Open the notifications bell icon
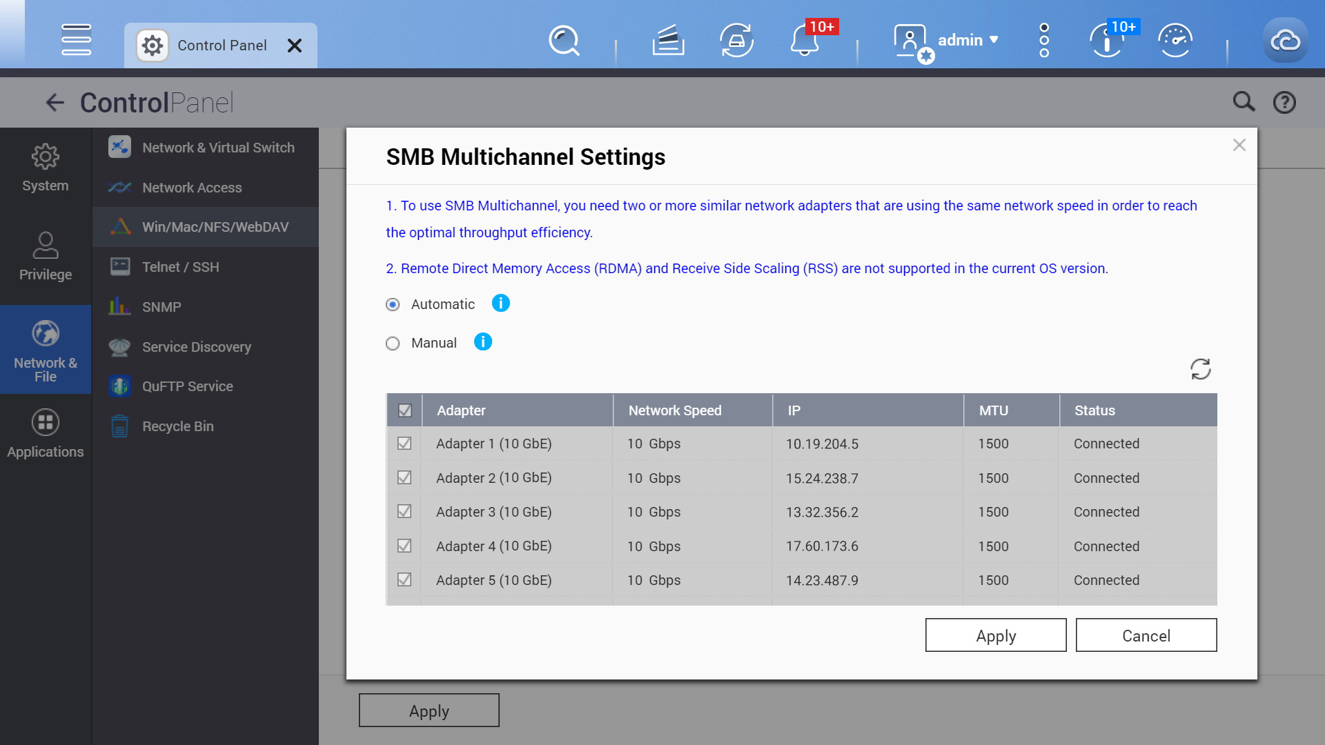The image size is (1325, 745). 805,41
